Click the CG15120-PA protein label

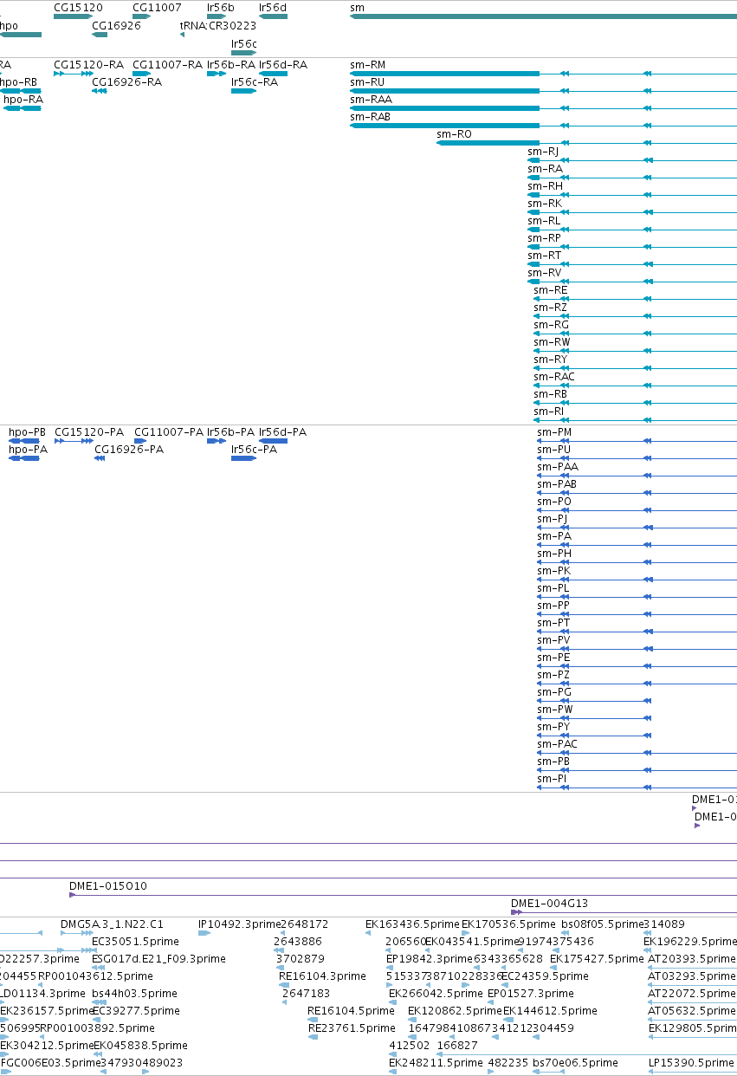pos(89,432)
